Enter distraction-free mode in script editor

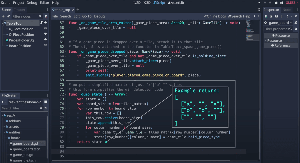pyautogui.click(x=259, y=10)
